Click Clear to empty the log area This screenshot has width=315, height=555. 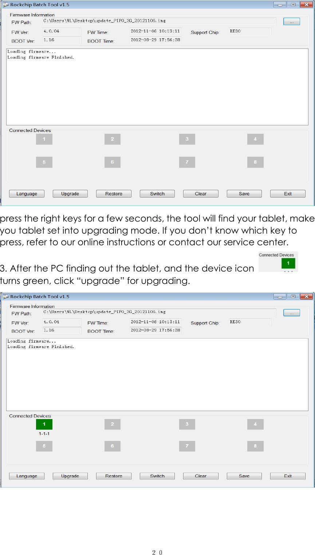click(x=200, y=194)
